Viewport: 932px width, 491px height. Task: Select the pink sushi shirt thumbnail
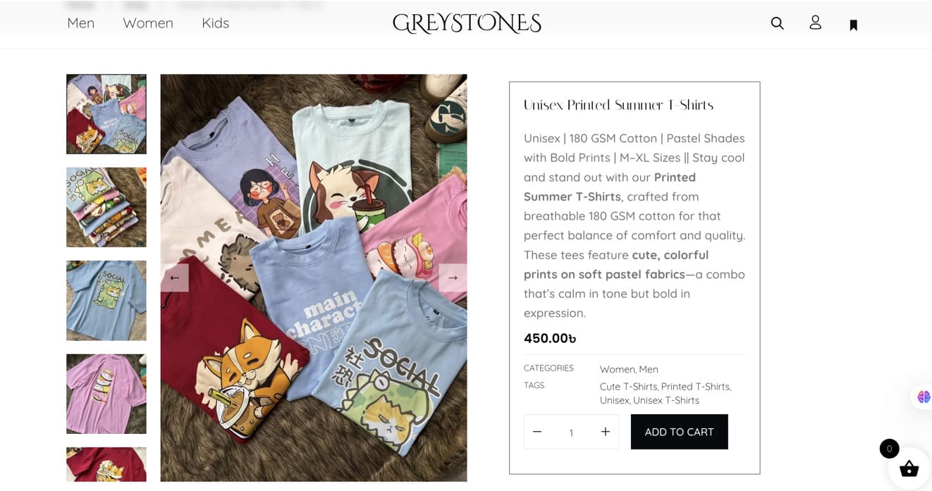[x=106, y=394]
